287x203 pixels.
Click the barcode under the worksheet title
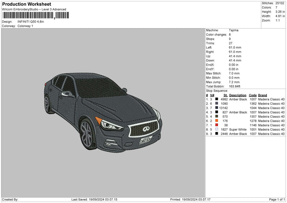click(x=28, y=16)
